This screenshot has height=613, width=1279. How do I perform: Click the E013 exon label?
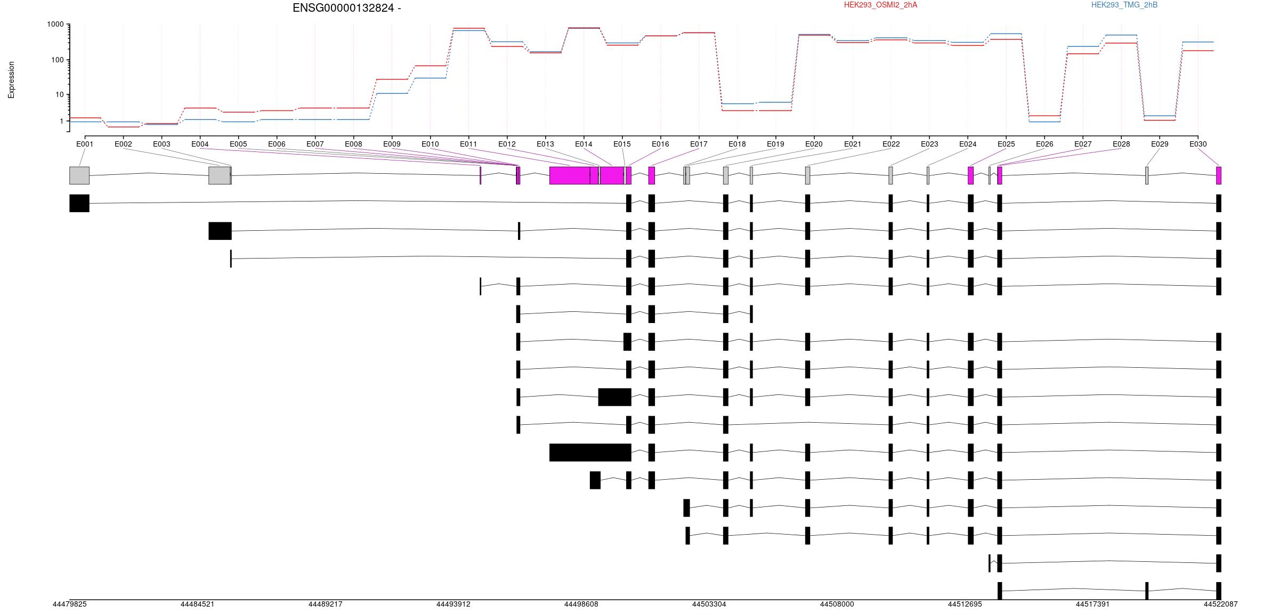click(x=545, y=144)
